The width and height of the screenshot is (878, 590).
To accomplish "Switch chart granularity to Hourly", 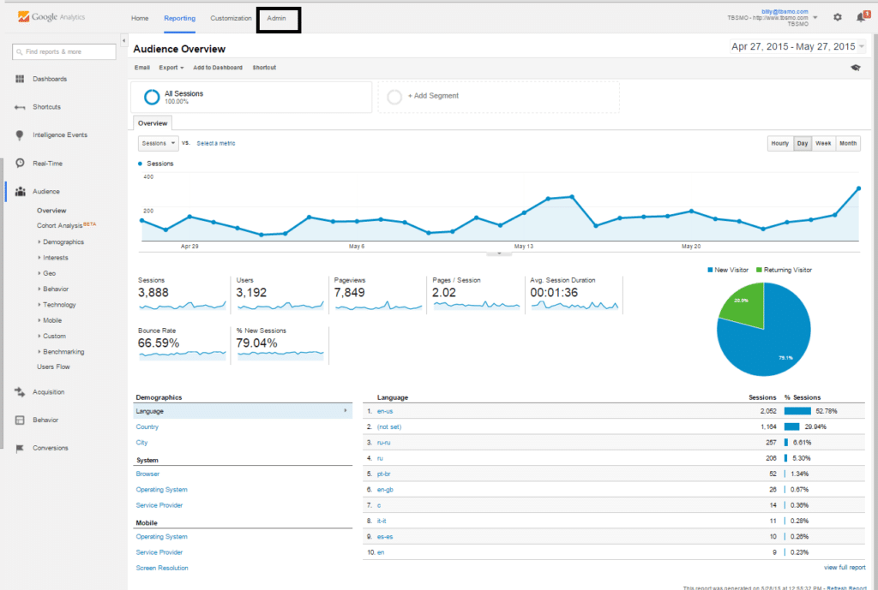I will coord(780,143).
